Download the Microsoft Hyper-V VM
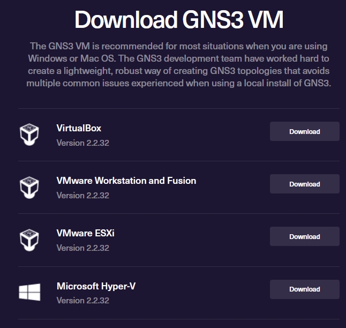This screenshot has height=328, width=346. coord(305,289)
